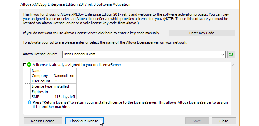The width and height of the screenshot is (259, 126).
Task: Select the License type value installed
Action: 65,86
